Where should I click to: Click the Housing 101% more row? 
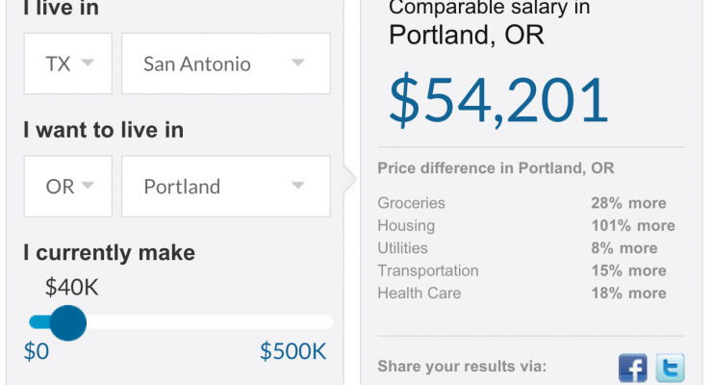tap(526, 225)
